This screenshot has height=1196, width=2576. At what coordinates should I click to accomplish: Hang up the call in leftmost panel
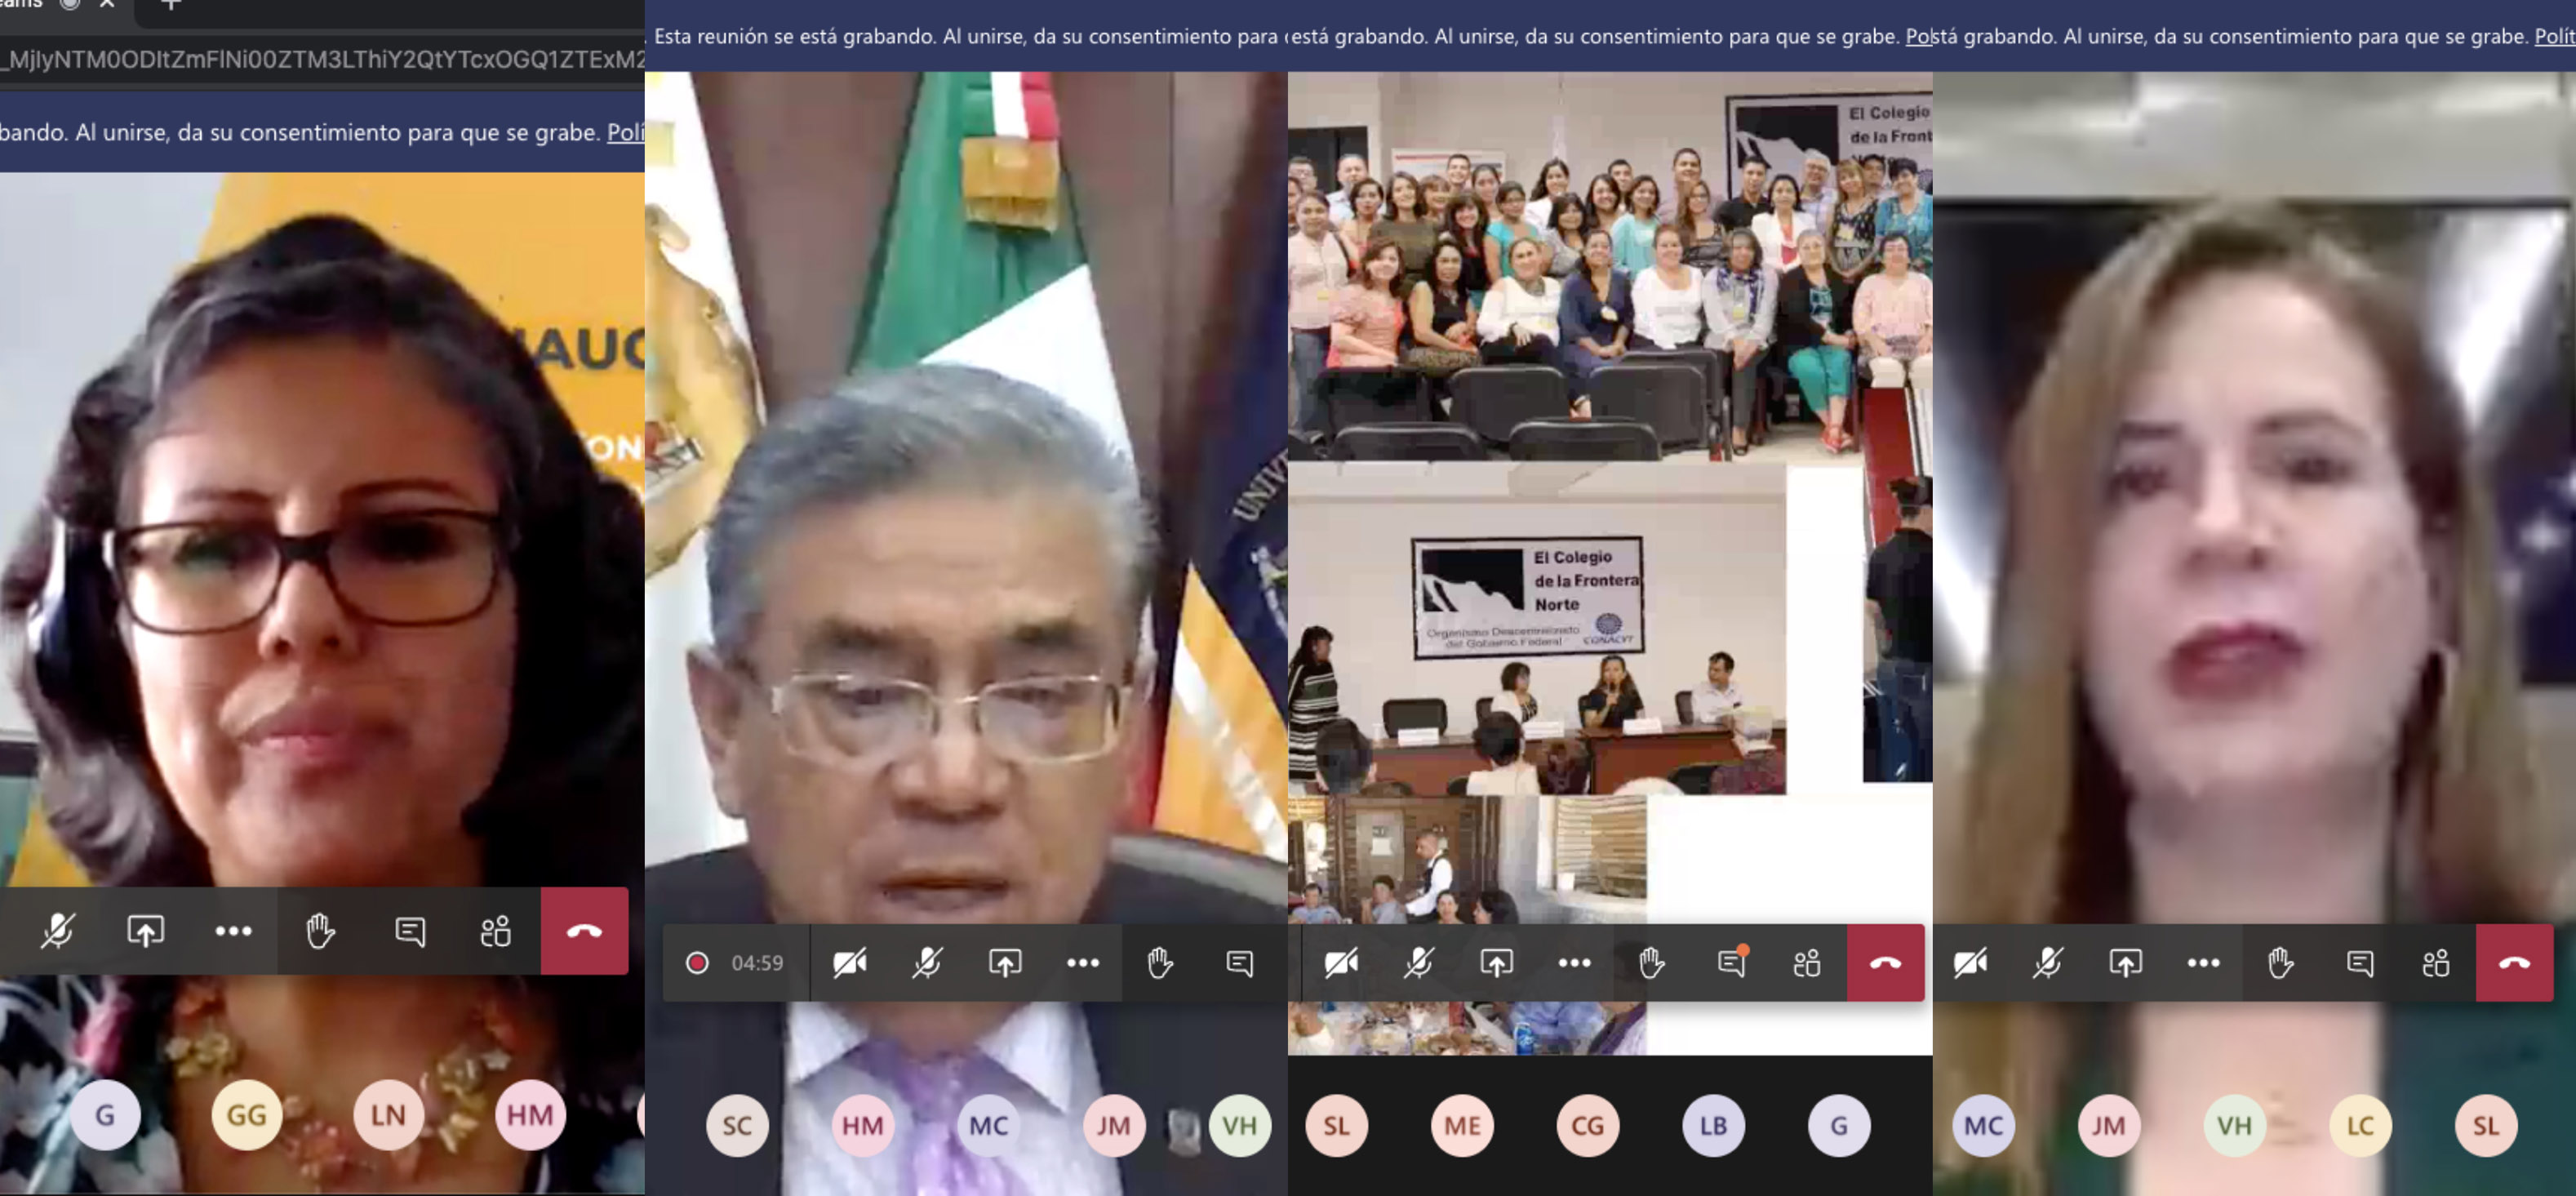pos(584,931)
